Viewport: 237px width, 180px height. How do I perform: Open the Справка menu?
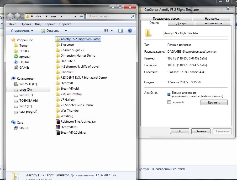(65, 24)
